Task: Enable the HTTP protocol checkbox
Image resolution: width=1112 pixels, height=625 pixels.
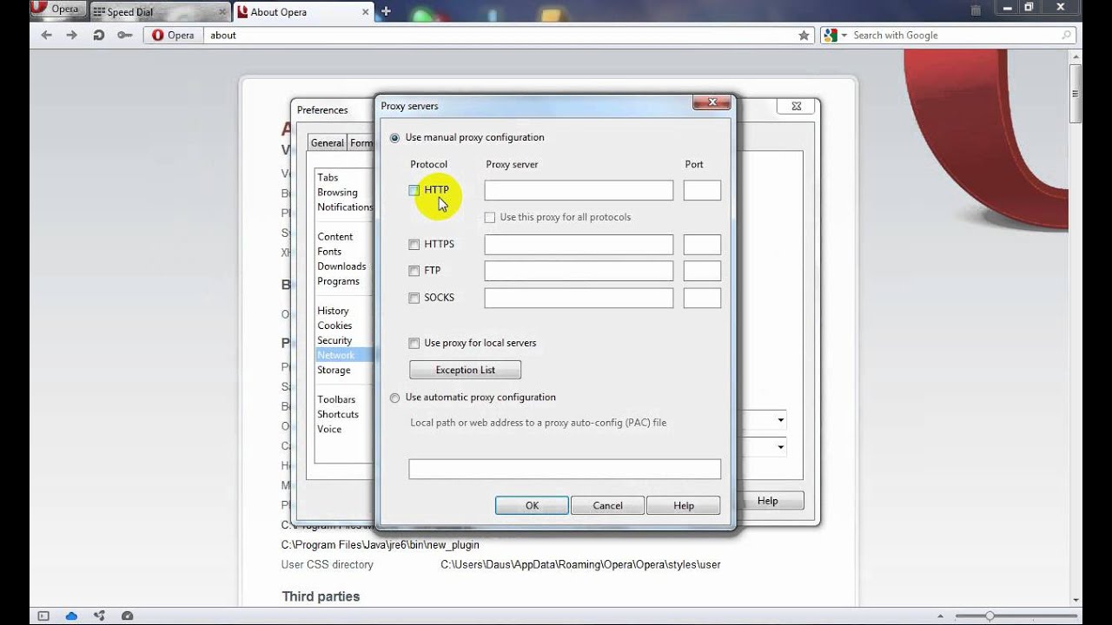Action: [414, 190]
